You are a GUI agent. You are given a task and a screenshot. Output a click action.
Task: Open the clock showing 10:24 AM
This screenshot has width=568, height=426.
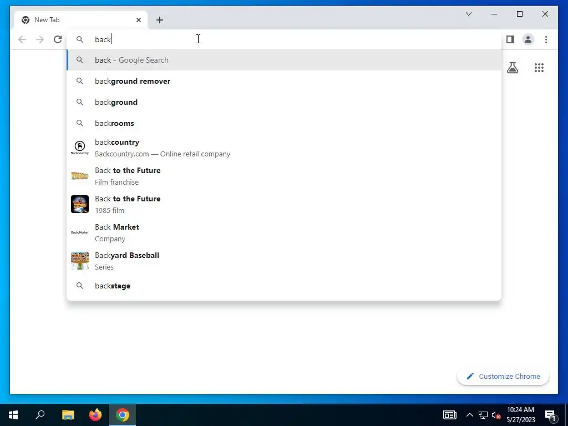[520, 415]
